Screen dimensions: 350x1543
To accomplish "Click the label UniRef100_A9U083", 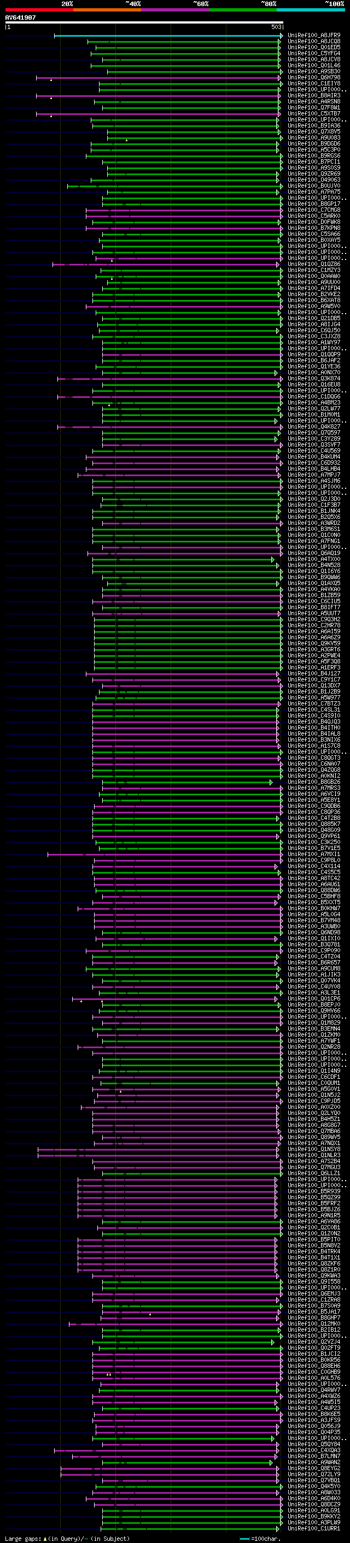I will point(314,138).
